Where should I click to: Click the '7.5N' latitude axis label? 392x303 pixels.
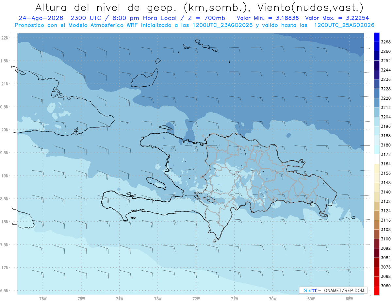tap(5, 245)
